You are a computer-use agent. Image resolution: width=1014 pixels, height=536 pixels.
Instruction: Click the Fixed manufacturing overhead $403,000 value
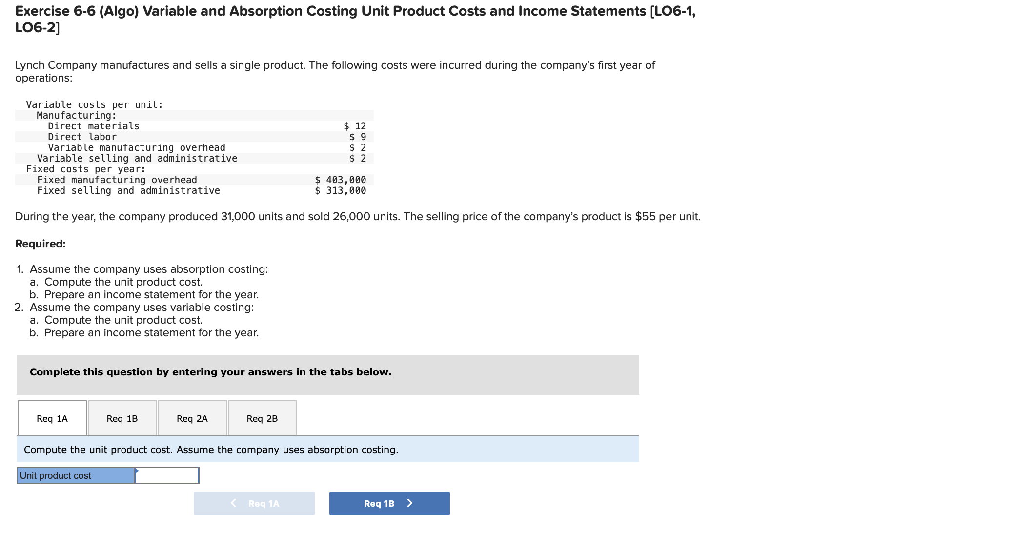340,180
